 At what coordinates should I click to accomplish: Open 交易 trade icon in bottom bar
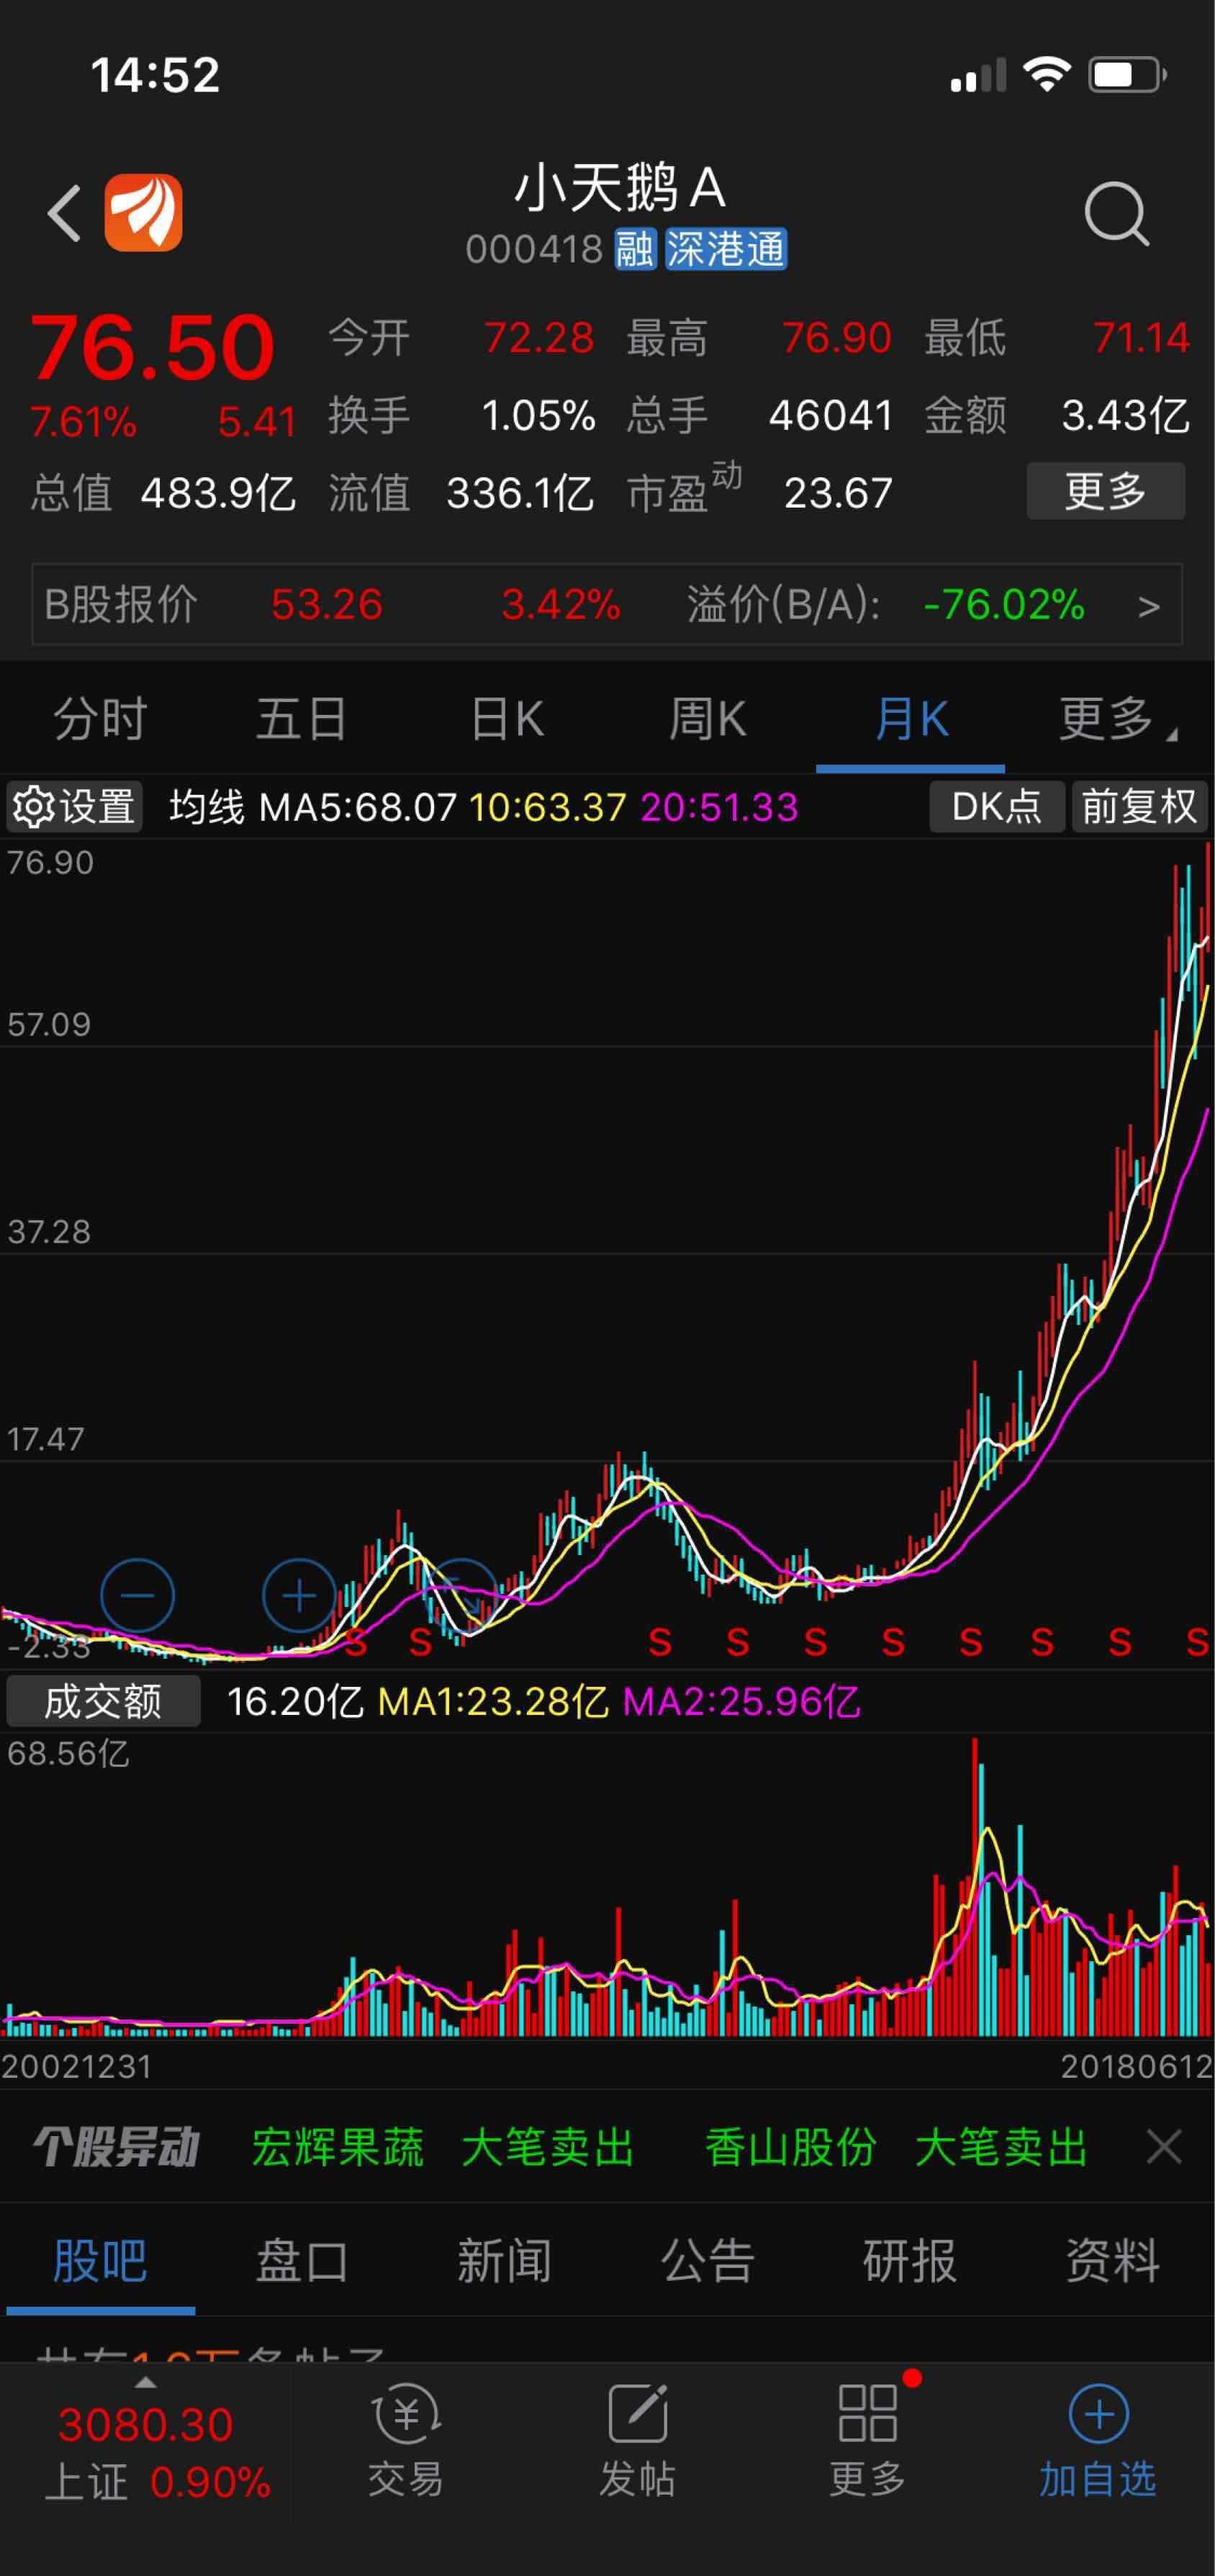[x=406, y=2440]
